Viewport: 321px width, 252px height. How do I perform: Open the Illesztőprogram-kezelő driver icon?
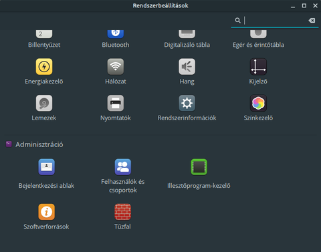[199, 167]
